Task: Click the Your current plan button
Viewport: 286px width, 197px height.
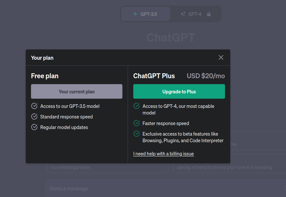Action: click(77, 91)
